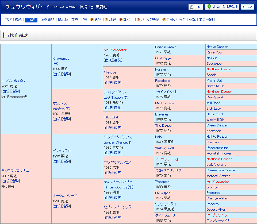Open サワヤカプリンセス horse link
The height and width of the screenshot is (224, 257).
(117, 162)
